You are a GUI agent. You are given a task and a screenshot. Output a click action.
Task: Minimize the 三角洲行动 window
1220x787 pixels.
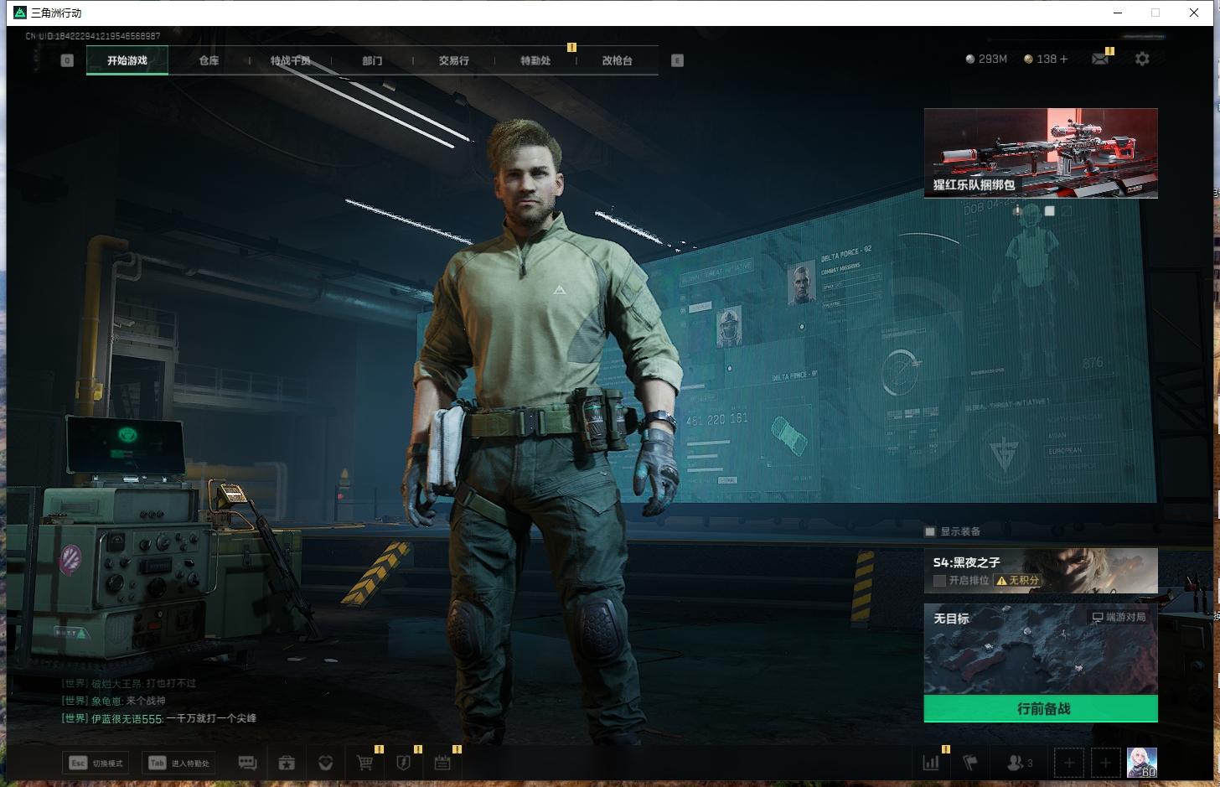point(1118,13)
